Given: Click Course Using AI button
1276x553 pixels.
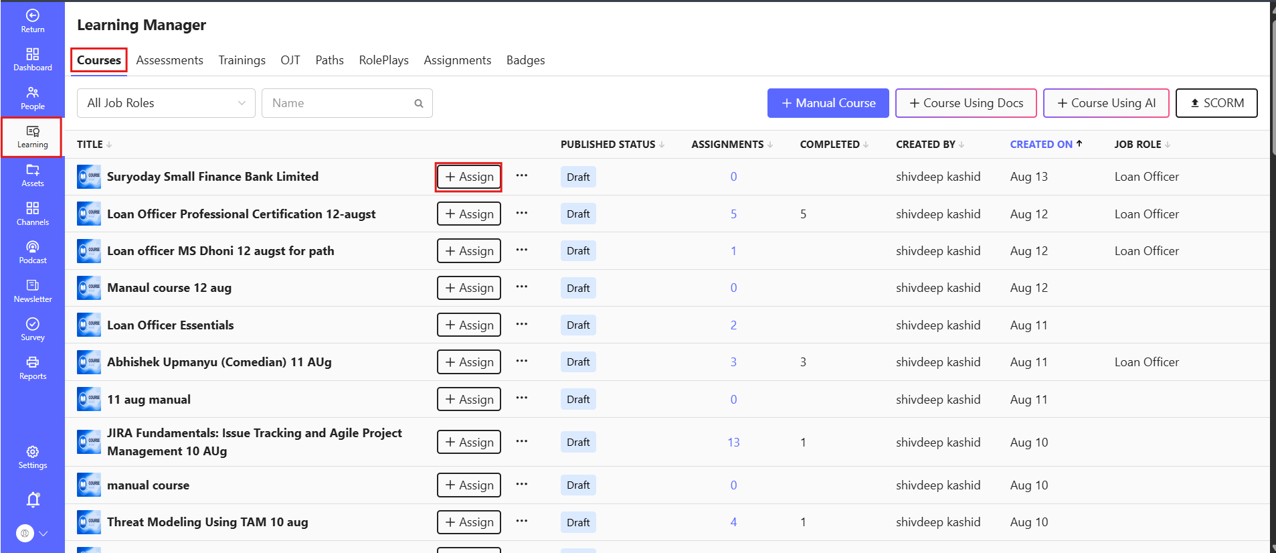Looking at the screenshot, I should [x=1106, y=103].
